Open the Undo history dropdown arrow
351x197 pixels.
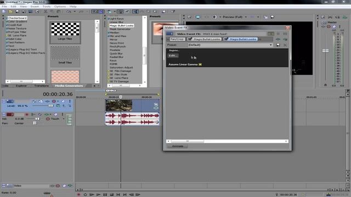coord(75,11)
